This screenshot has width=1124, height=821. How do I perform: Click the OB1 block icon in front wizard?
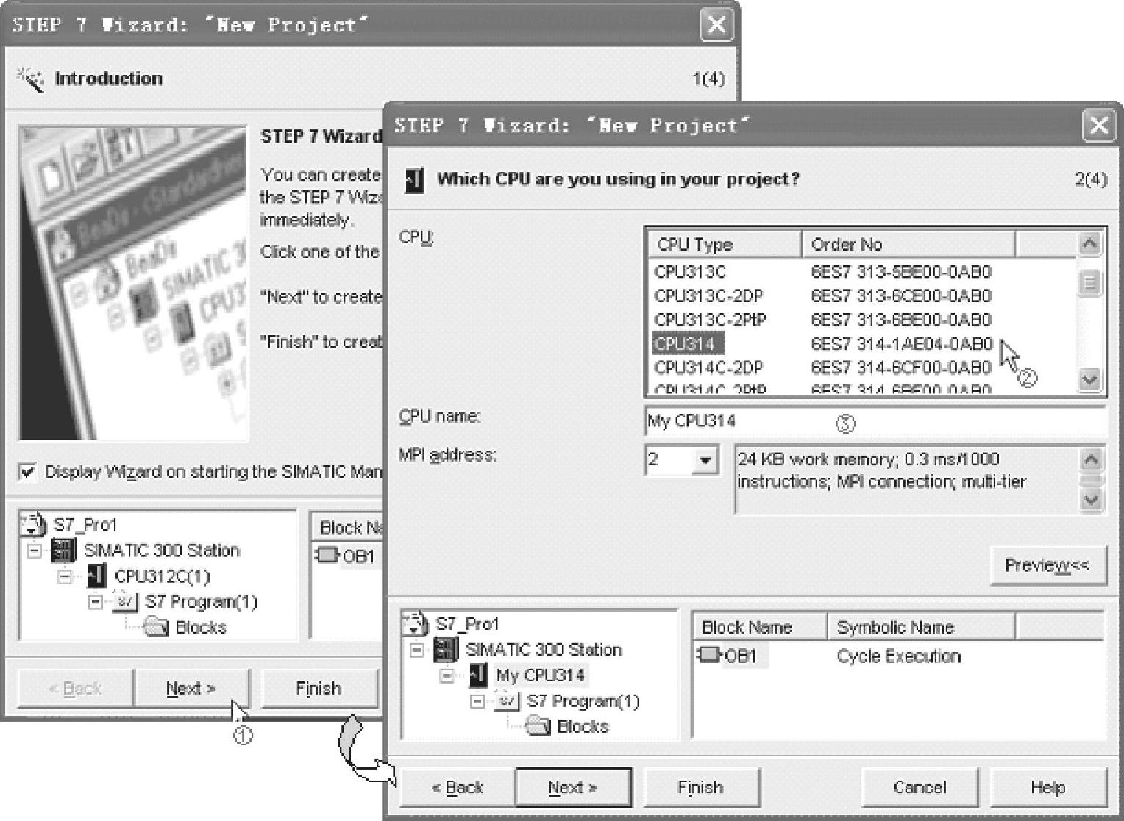pyautogui.click(x=709, y=655)
